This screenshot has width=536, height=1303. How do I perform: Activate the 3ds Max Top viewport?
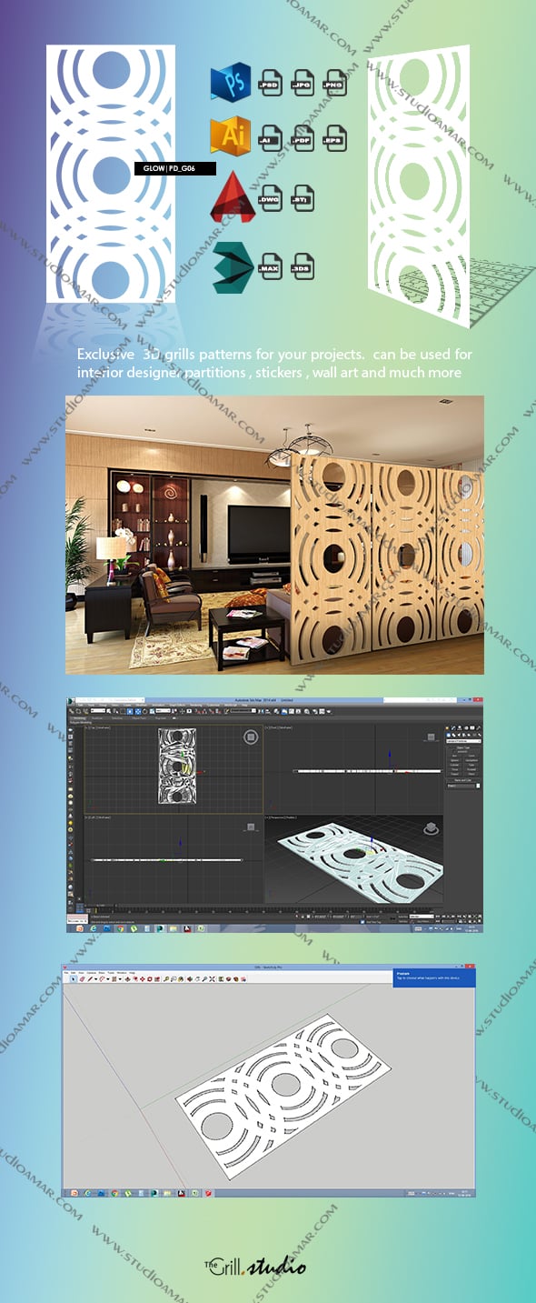[x=173, y=768]
